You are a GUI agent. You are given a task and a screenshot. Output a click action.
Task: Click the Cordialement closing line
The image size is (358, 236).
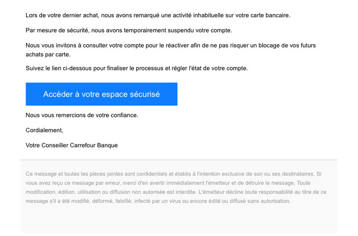(44, 130)
